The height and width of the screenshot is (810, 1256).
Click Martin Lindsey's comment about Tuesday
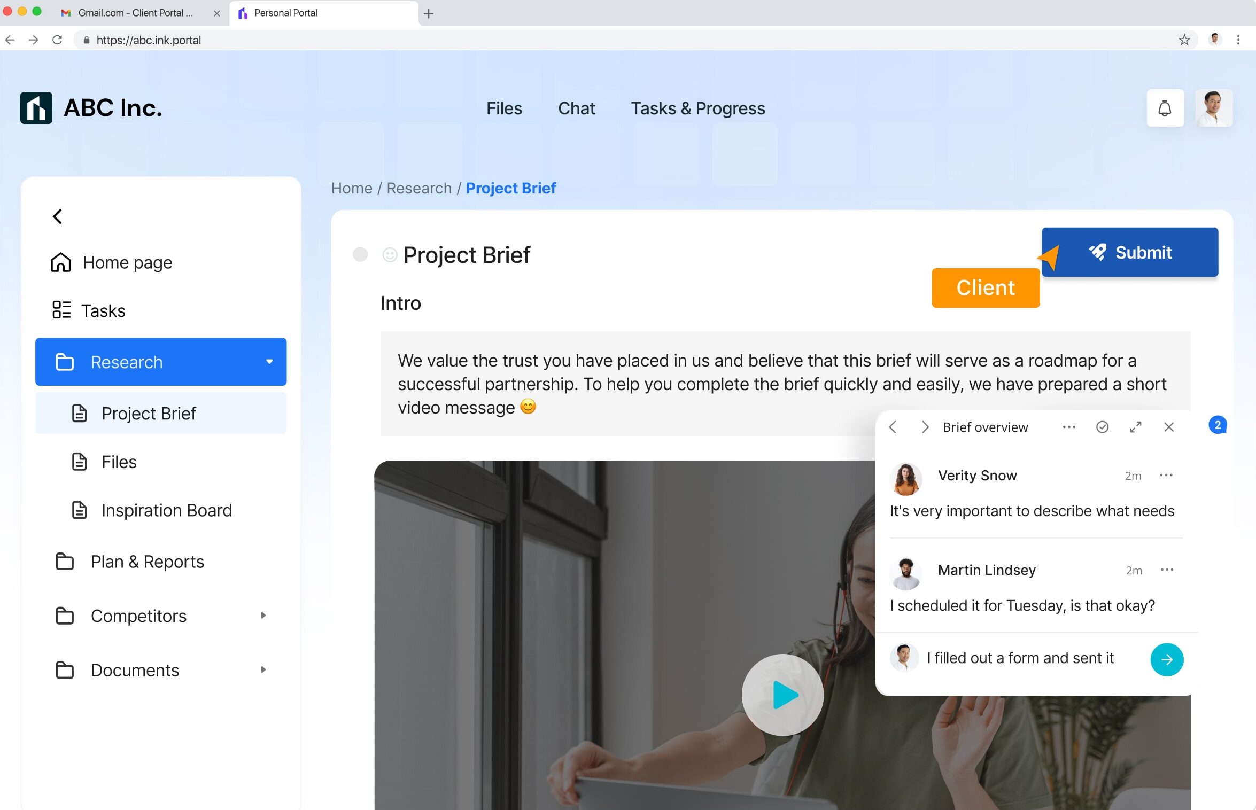tap(1022, 605)
